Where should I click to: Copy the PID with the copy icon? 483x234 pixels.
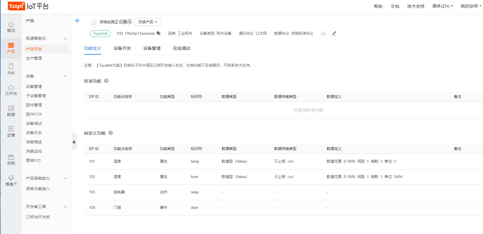point(158,33)
